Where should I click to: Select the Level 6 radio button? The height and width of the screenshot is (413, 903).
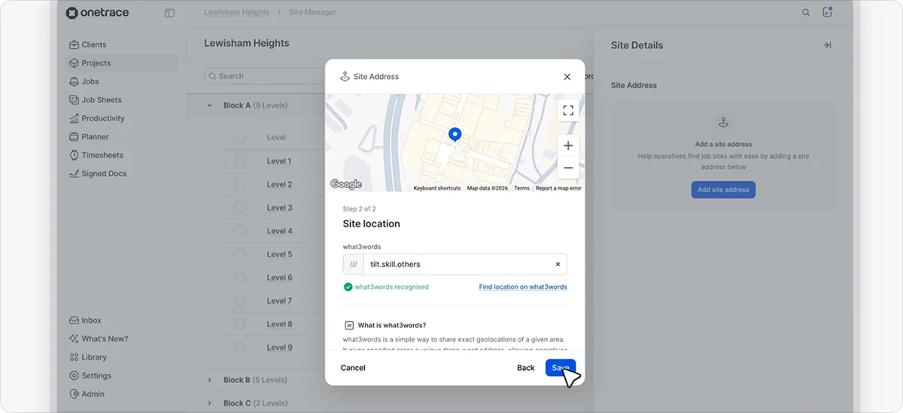point(240,278)
